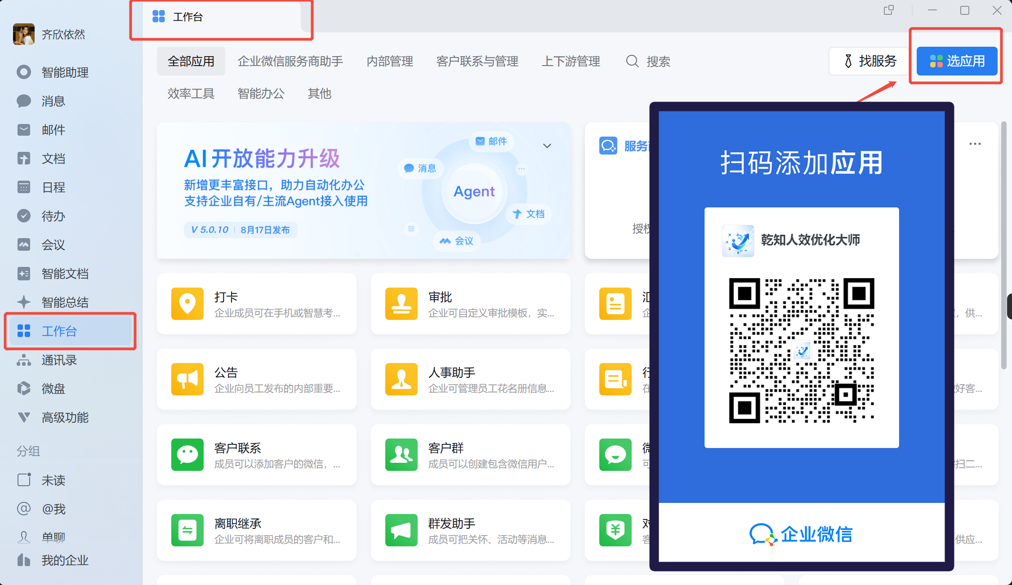Open 智能总结 summary feature

pyautogui.click(x=70, y=302)
